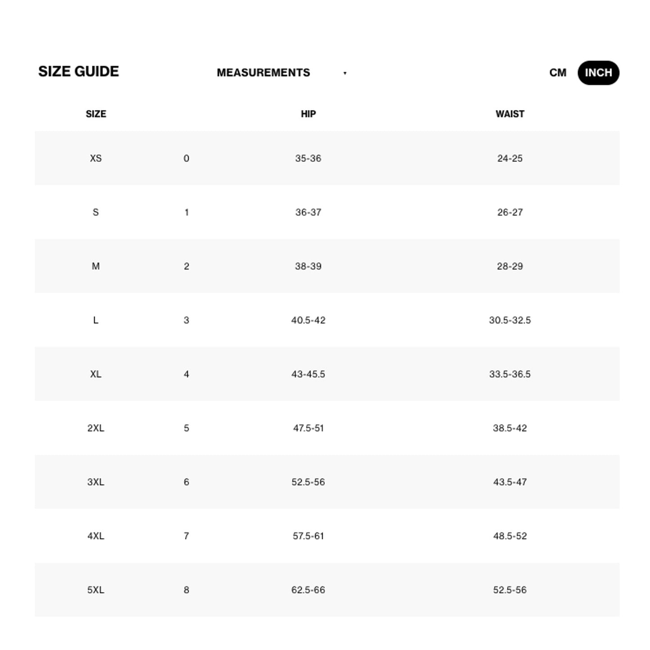Click the 2XL size label

96,428
